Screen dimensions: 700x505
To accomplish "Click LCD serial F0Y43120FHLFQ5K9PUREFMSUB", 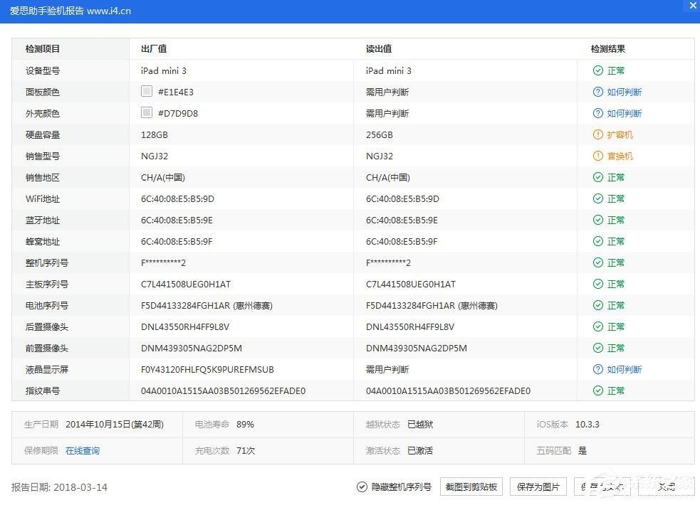I will 208,369.
